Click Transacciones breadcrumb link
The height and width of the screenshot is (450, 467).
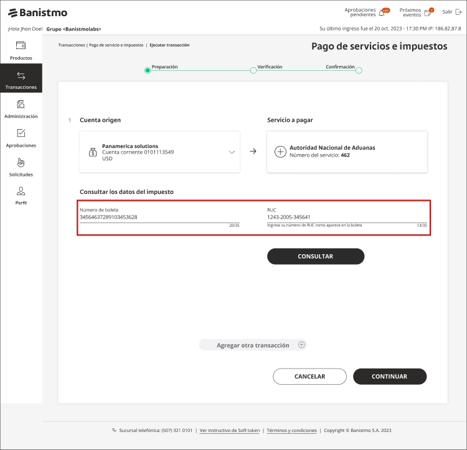pos(72,45)
